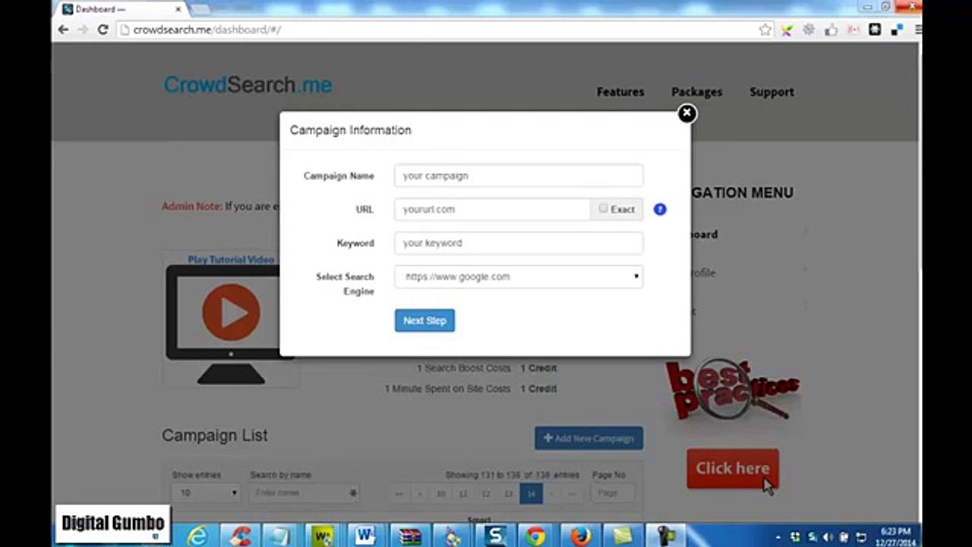Focus the Search by name field
The width and height of the screenshot is (972, 547).
[x=304, y=493]
